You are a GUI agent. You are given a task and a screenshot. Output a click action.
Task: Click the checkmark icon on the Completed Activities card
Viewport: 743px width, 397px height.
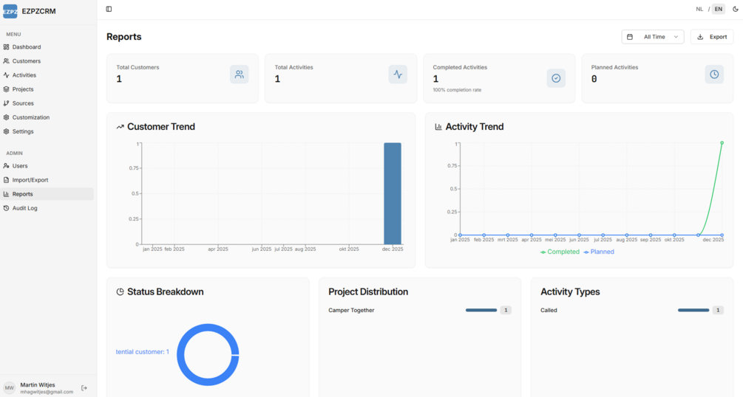point(556,78)
